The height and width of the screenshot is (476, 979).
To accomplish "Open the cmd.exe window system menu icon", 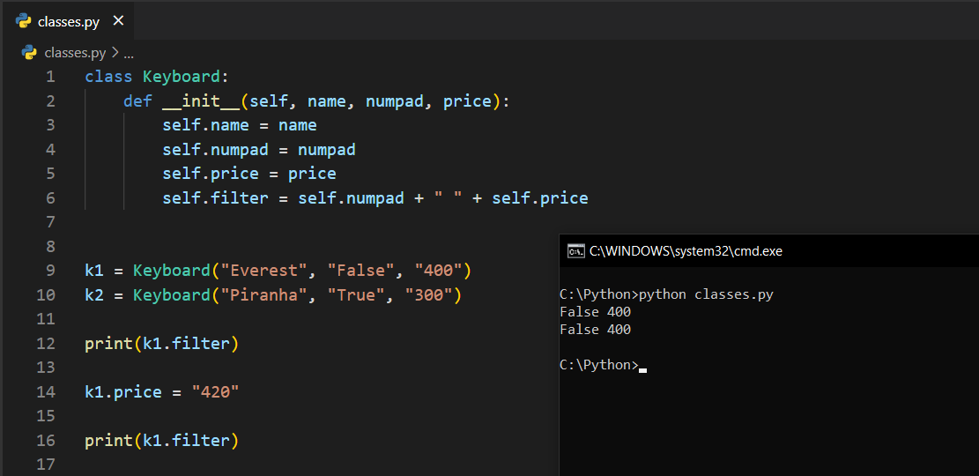I will click(x=575, y=251).
